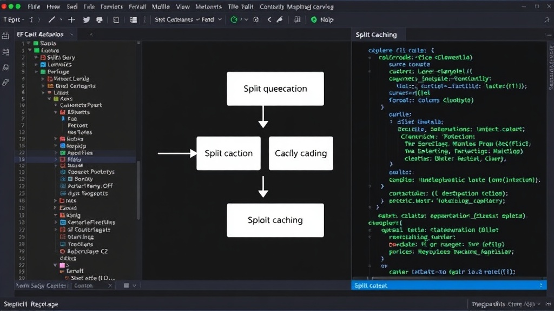Image resolution: width=554 pixels, height=311 pixels.
Task: Click the Split caction diagram box
Action: pyautogui.click(x=229, y=153)
